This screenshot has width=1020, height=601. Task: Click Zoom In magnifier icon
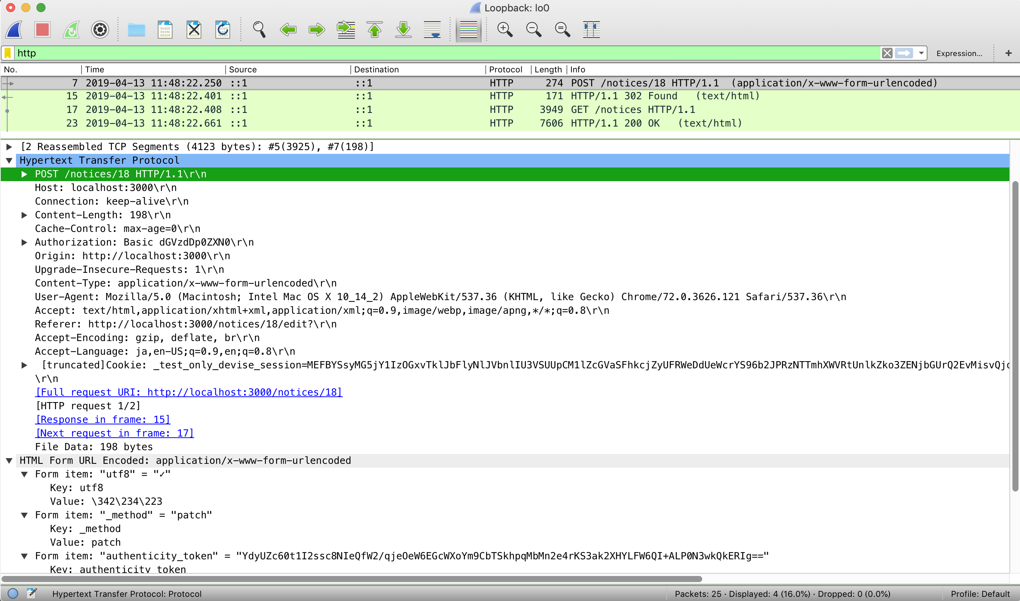tap(505, 30)
